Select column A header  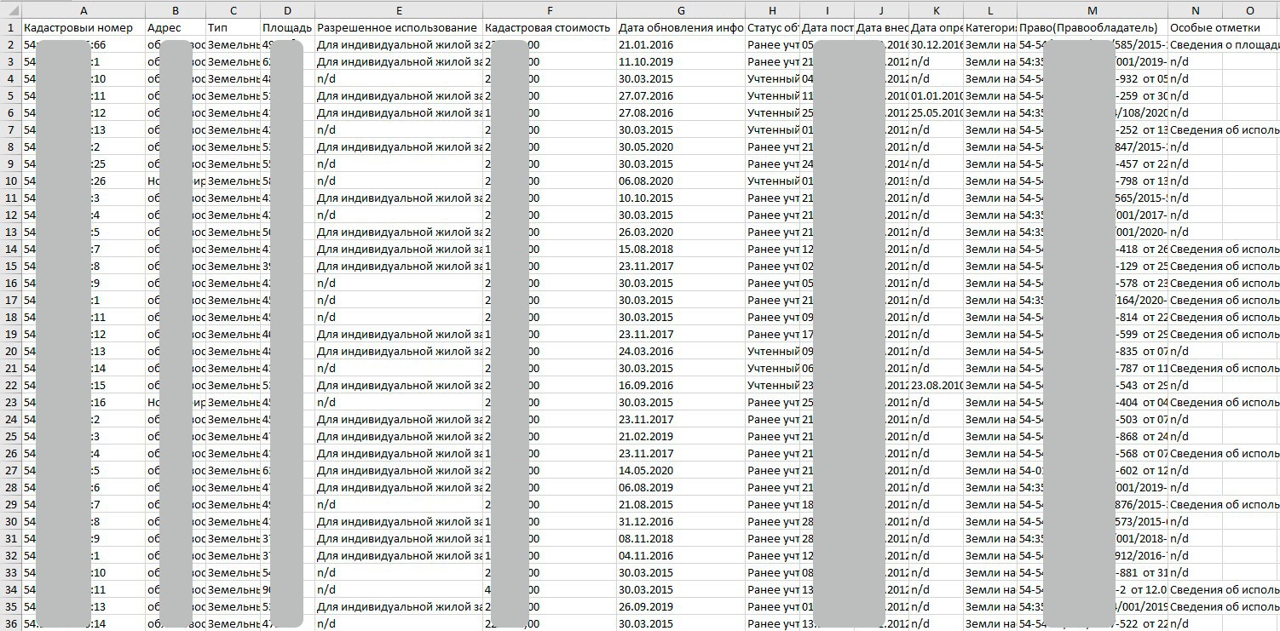84,9
